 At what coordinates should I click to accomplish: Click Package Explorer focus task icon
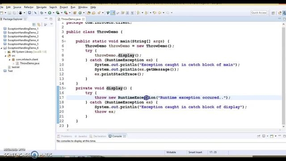pyautogui.click(x=46, y=25)
